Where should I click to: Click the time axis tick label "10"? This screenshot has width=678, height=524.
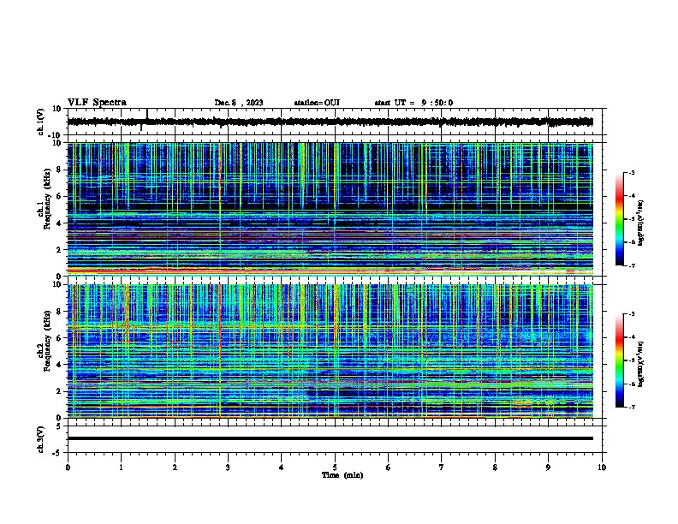(x=602, y=467)
